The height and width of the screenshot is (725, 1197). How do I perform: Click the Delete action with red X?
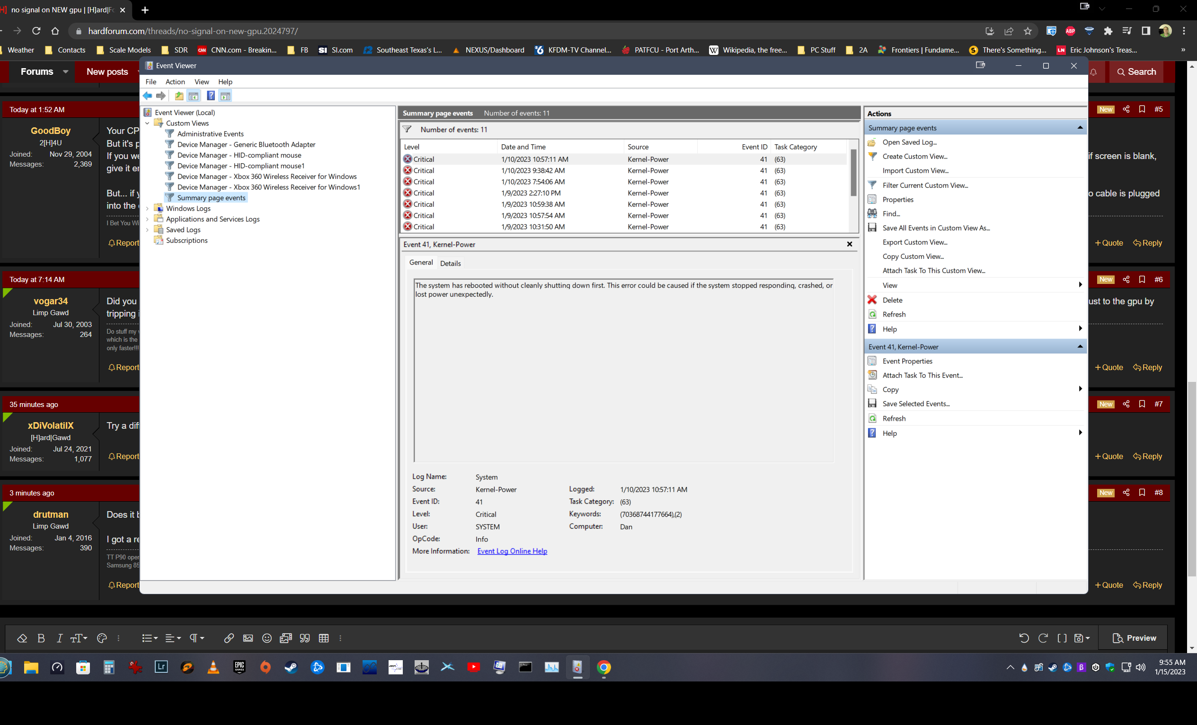pyautogui.click(x=892, y=300)
